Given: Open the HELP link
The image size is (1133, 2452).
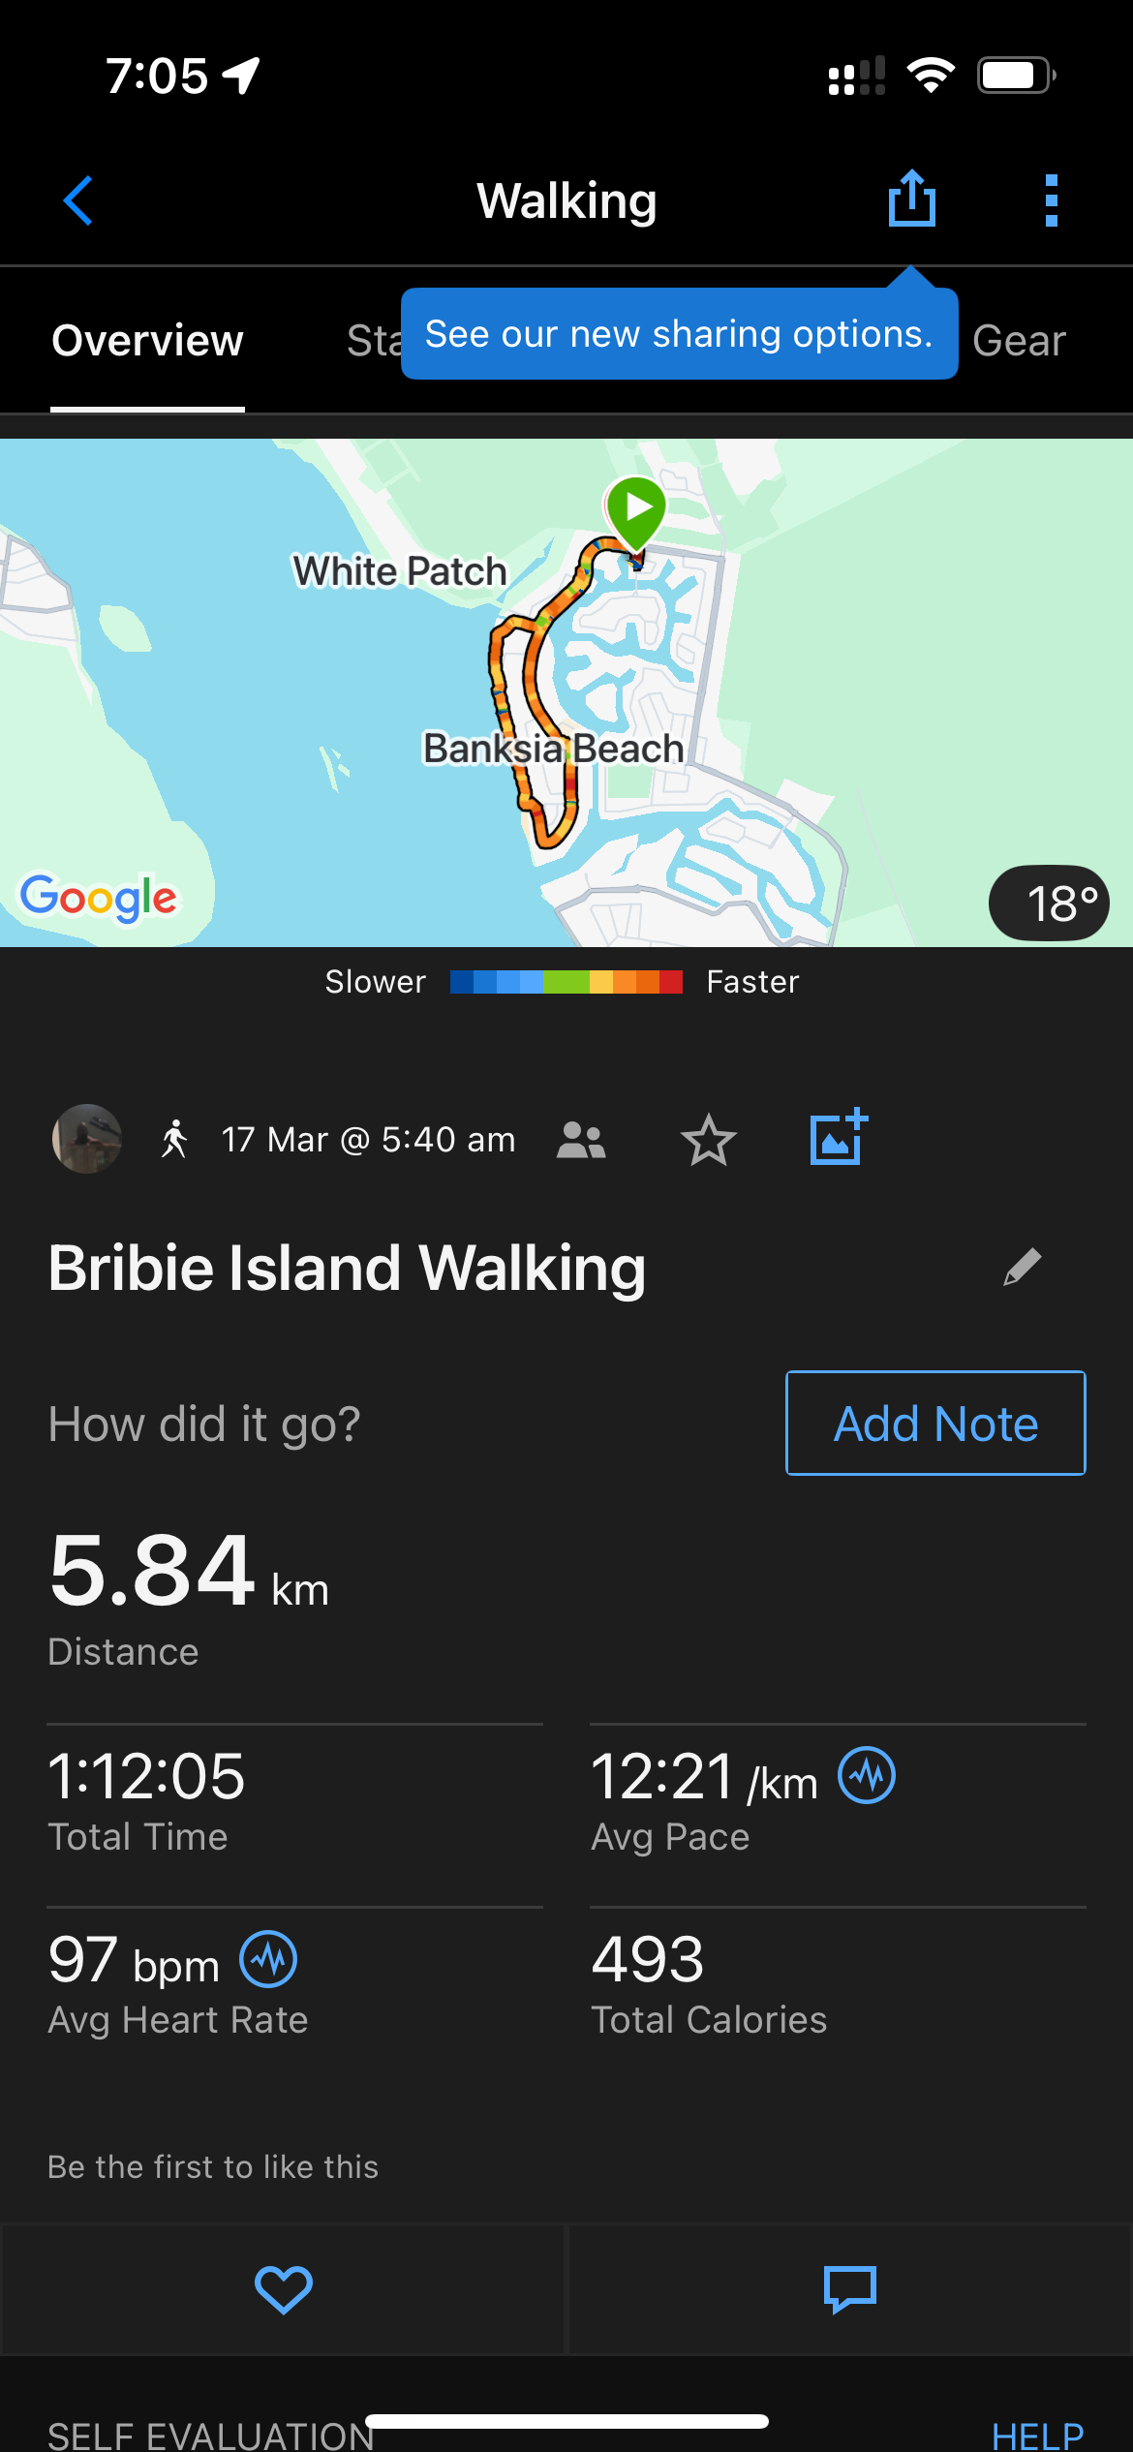Looking at the screenshot, I should click(1036, 2435).
